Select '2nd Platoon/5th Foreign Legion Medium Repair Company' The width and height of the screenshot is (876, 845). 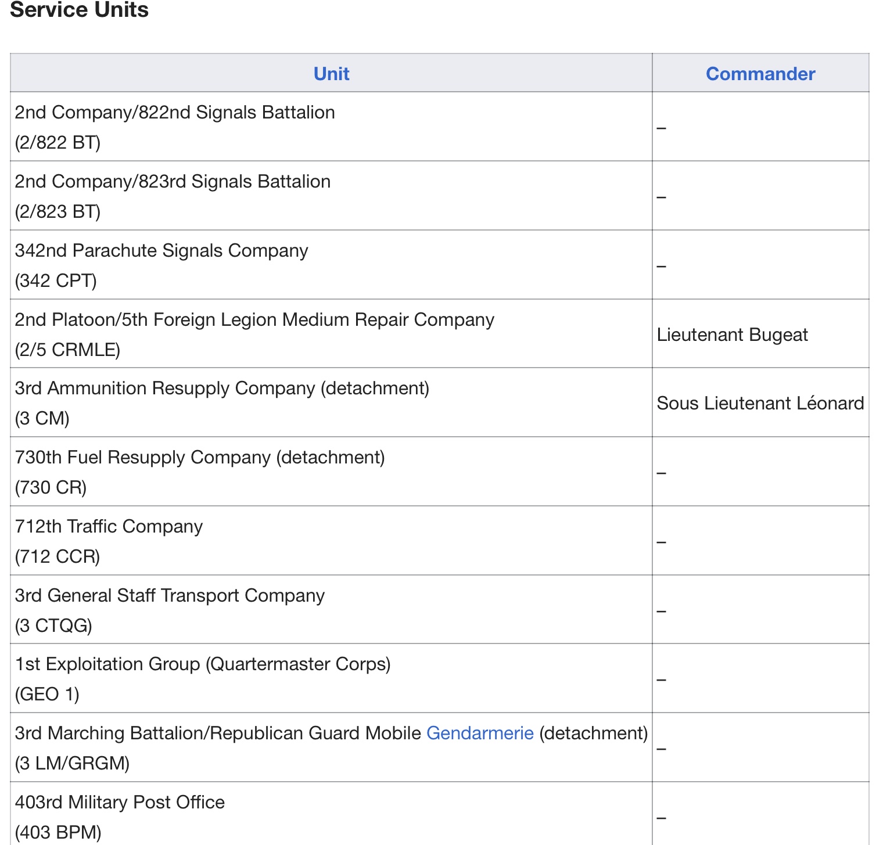point(254,319)
